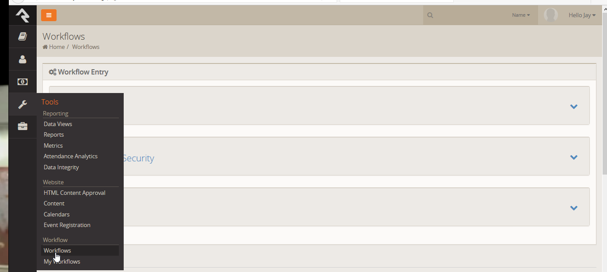Open the Finance money icon in sidebar
Viewport: 607px width, 272px height.
click(23, 82)
